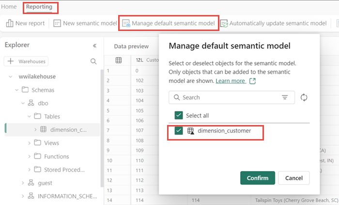
Task: Click the data preview grid icon
Action: pos(118,60)
